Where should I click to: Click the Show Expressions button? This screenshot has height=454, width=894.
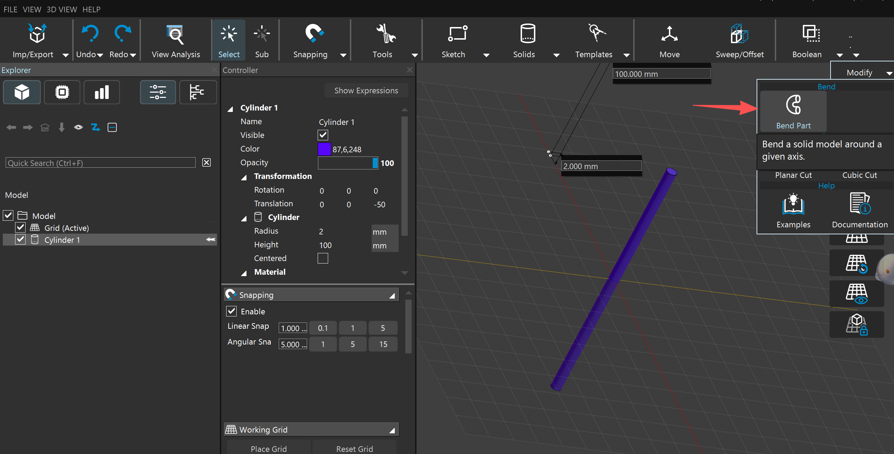pos(366,91)
